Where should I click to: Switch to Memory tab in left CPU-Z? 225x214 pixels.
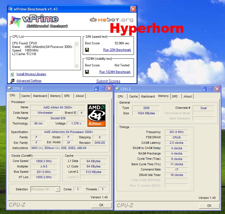pos(55,96)
